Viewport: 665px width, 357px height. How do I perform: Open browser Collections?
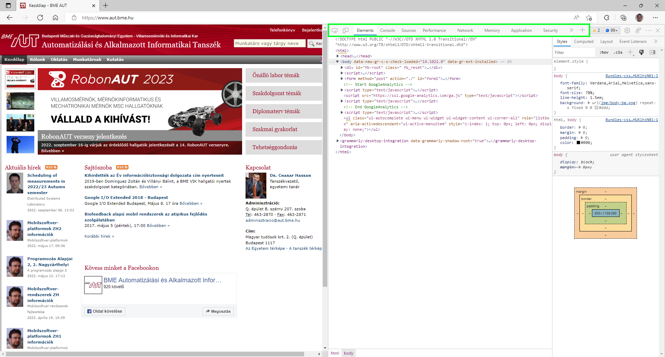(x=623, y=18)
